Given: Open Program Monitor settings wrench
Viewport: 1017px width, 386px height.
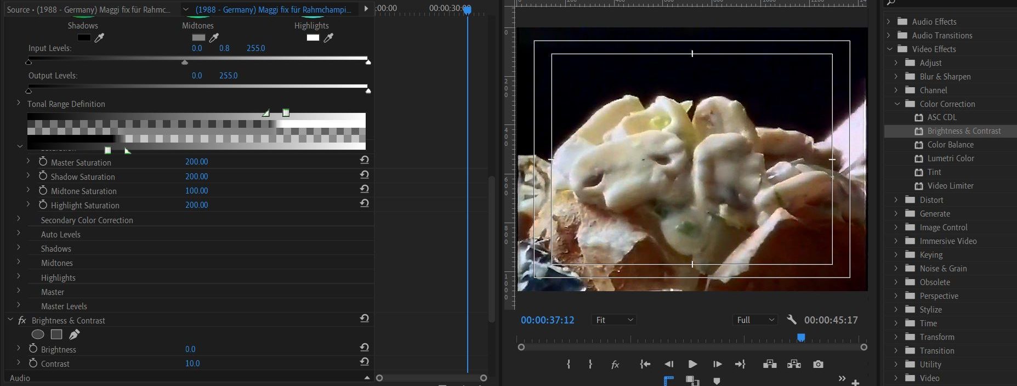Looking at the screenshot, I should (x=791, y=319).
